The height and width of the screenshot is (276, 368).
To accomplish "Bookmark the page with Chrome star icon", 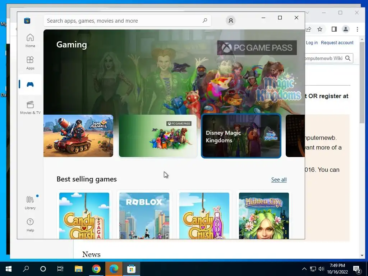I will tap(319, 29).
